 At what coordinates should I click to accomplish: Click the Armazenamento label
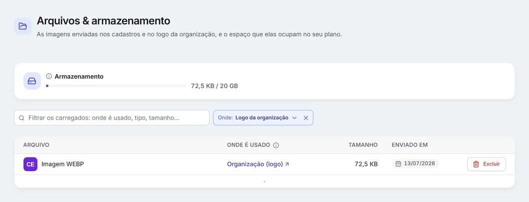point(79,76)
